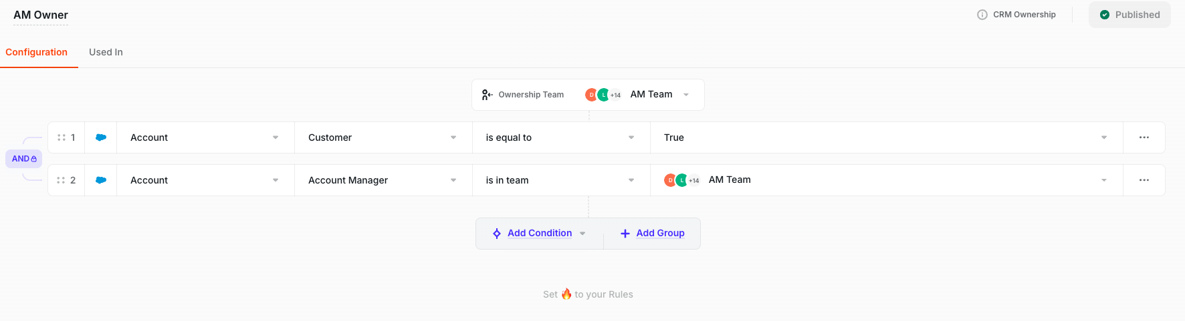The width and height of the screenshot is (1185, 321).
Task: Open the Customer field dropdown
Action: pos(383,137)
